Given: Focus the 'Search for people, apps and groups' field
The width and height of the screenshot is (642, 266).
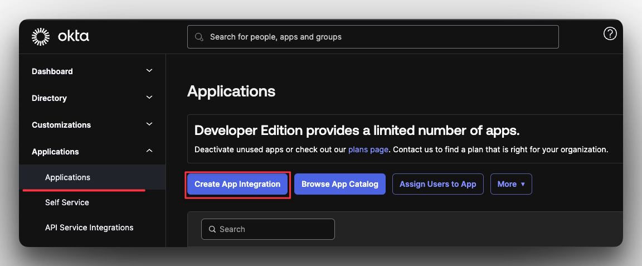Looking at the screenshot, I should (373, 37).
